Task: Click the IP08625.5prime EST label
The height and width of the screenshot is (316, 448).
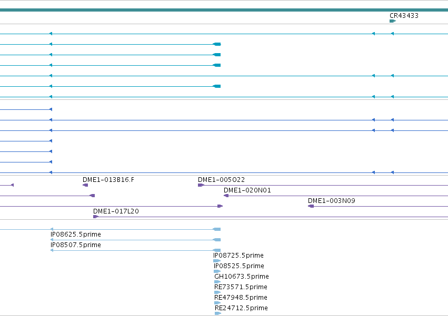Action: coord(76,235)
